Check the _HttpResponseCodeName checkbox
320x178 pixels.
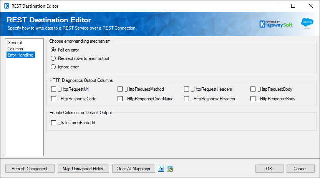[x=120, y=98]
